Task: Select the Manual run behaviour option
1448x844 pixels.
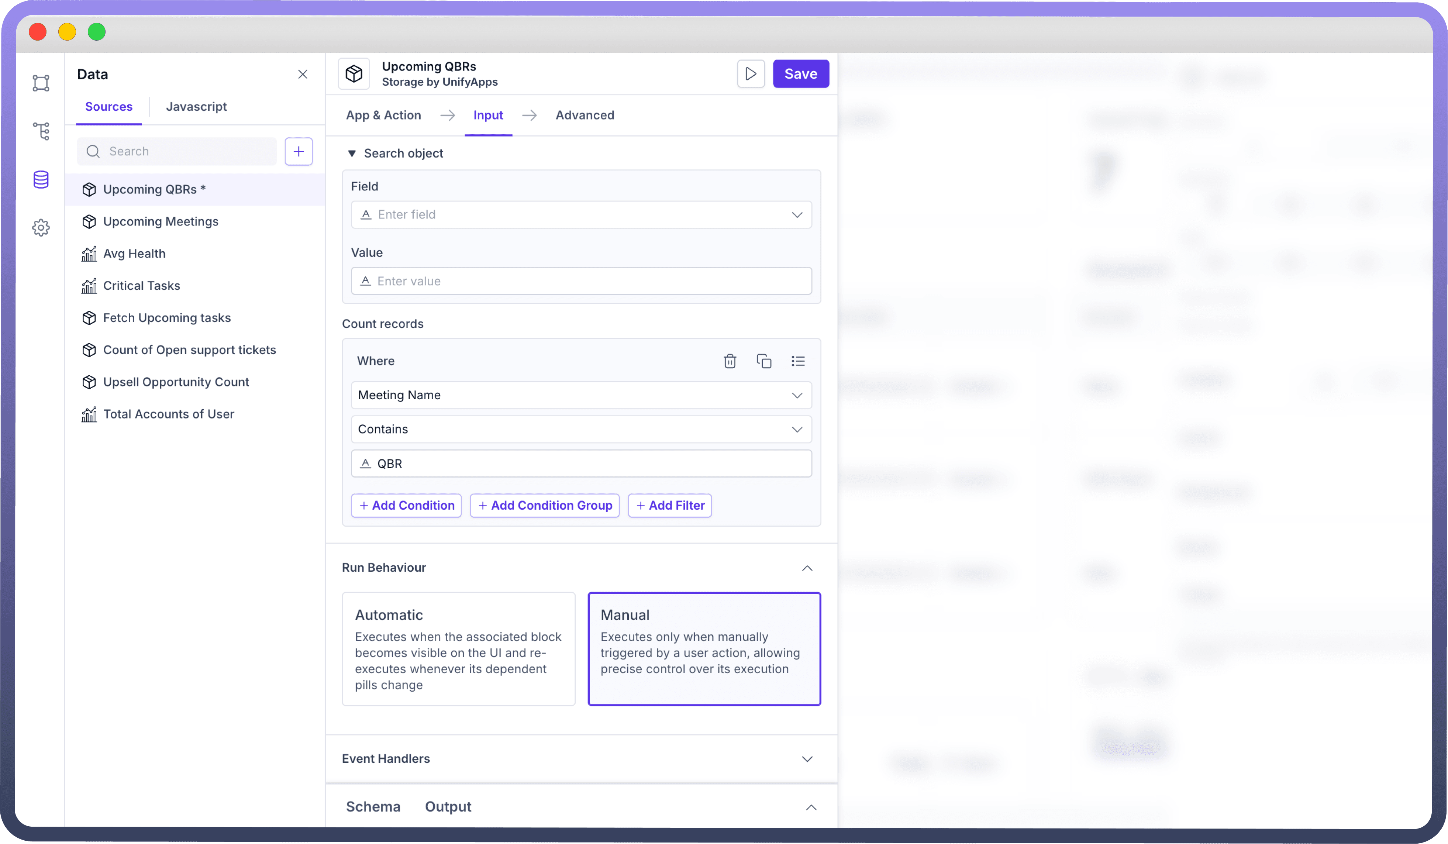Action: coord(704,649)
